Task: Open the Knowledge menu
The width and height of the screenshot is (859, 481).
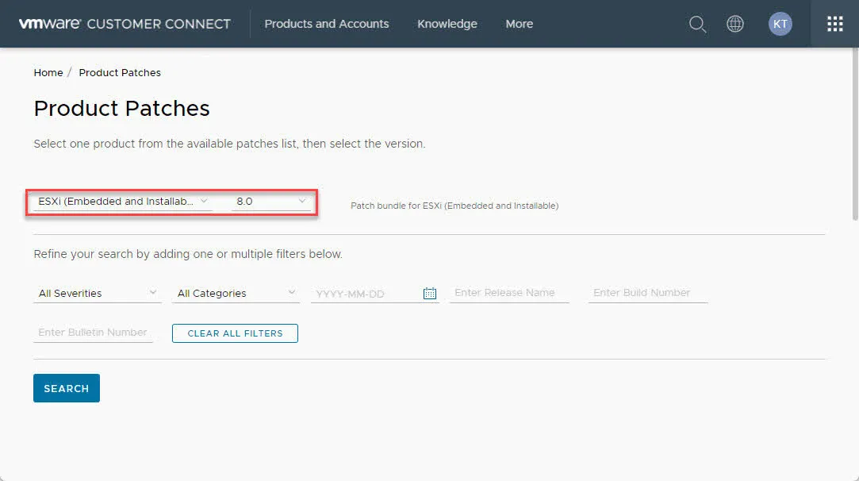Action: point(447,24)
